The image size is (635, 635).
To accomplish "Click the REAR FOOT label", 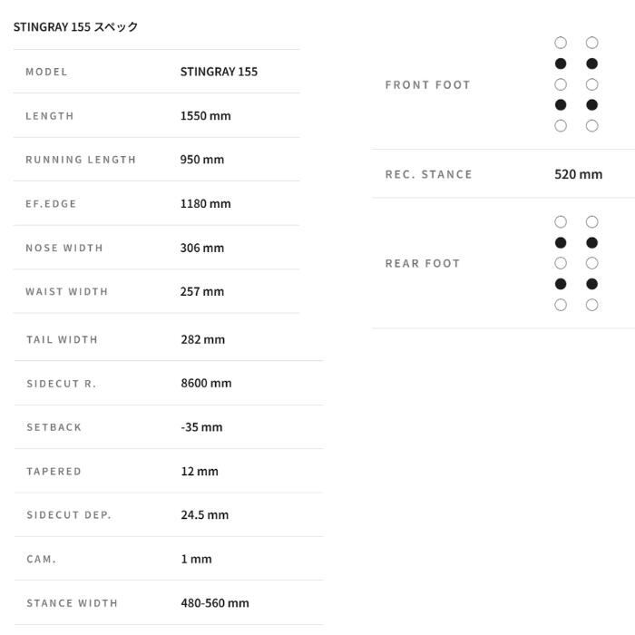I will click(x=422, y=263).
